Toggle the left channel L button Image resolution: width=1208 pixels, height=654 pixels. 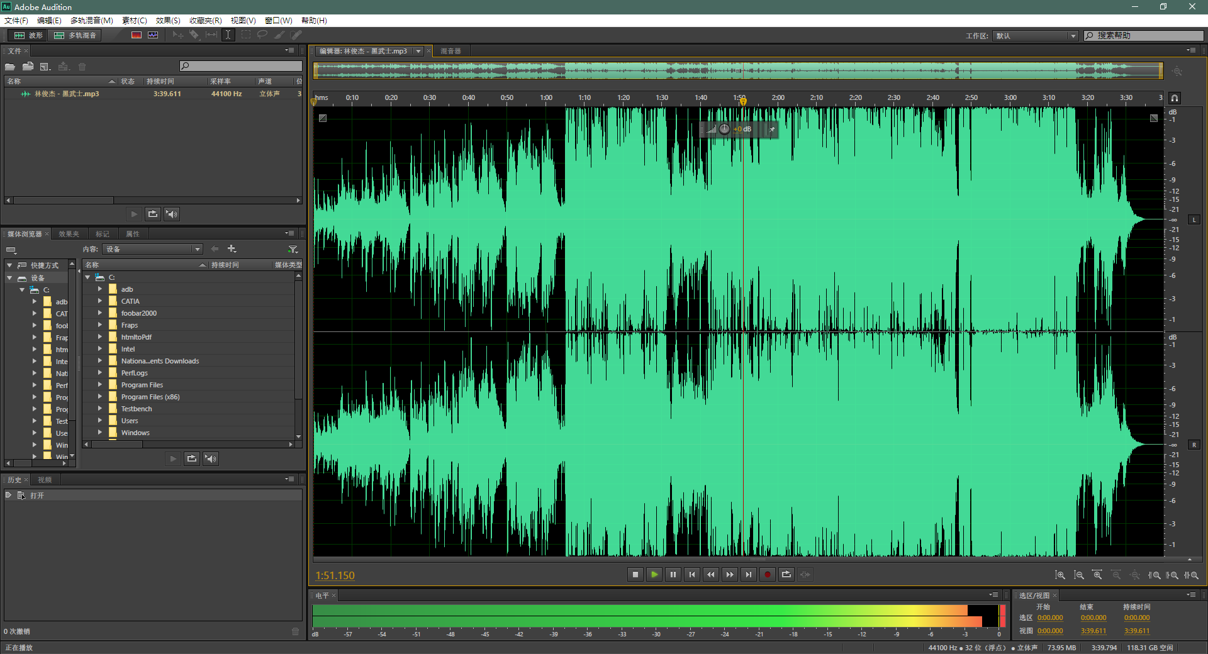tap(1194, 219)
